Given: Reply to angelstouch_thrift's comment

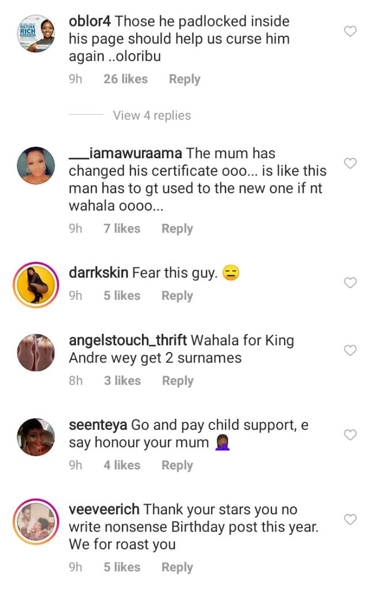Looking at the screenshot, I should 178,381.
